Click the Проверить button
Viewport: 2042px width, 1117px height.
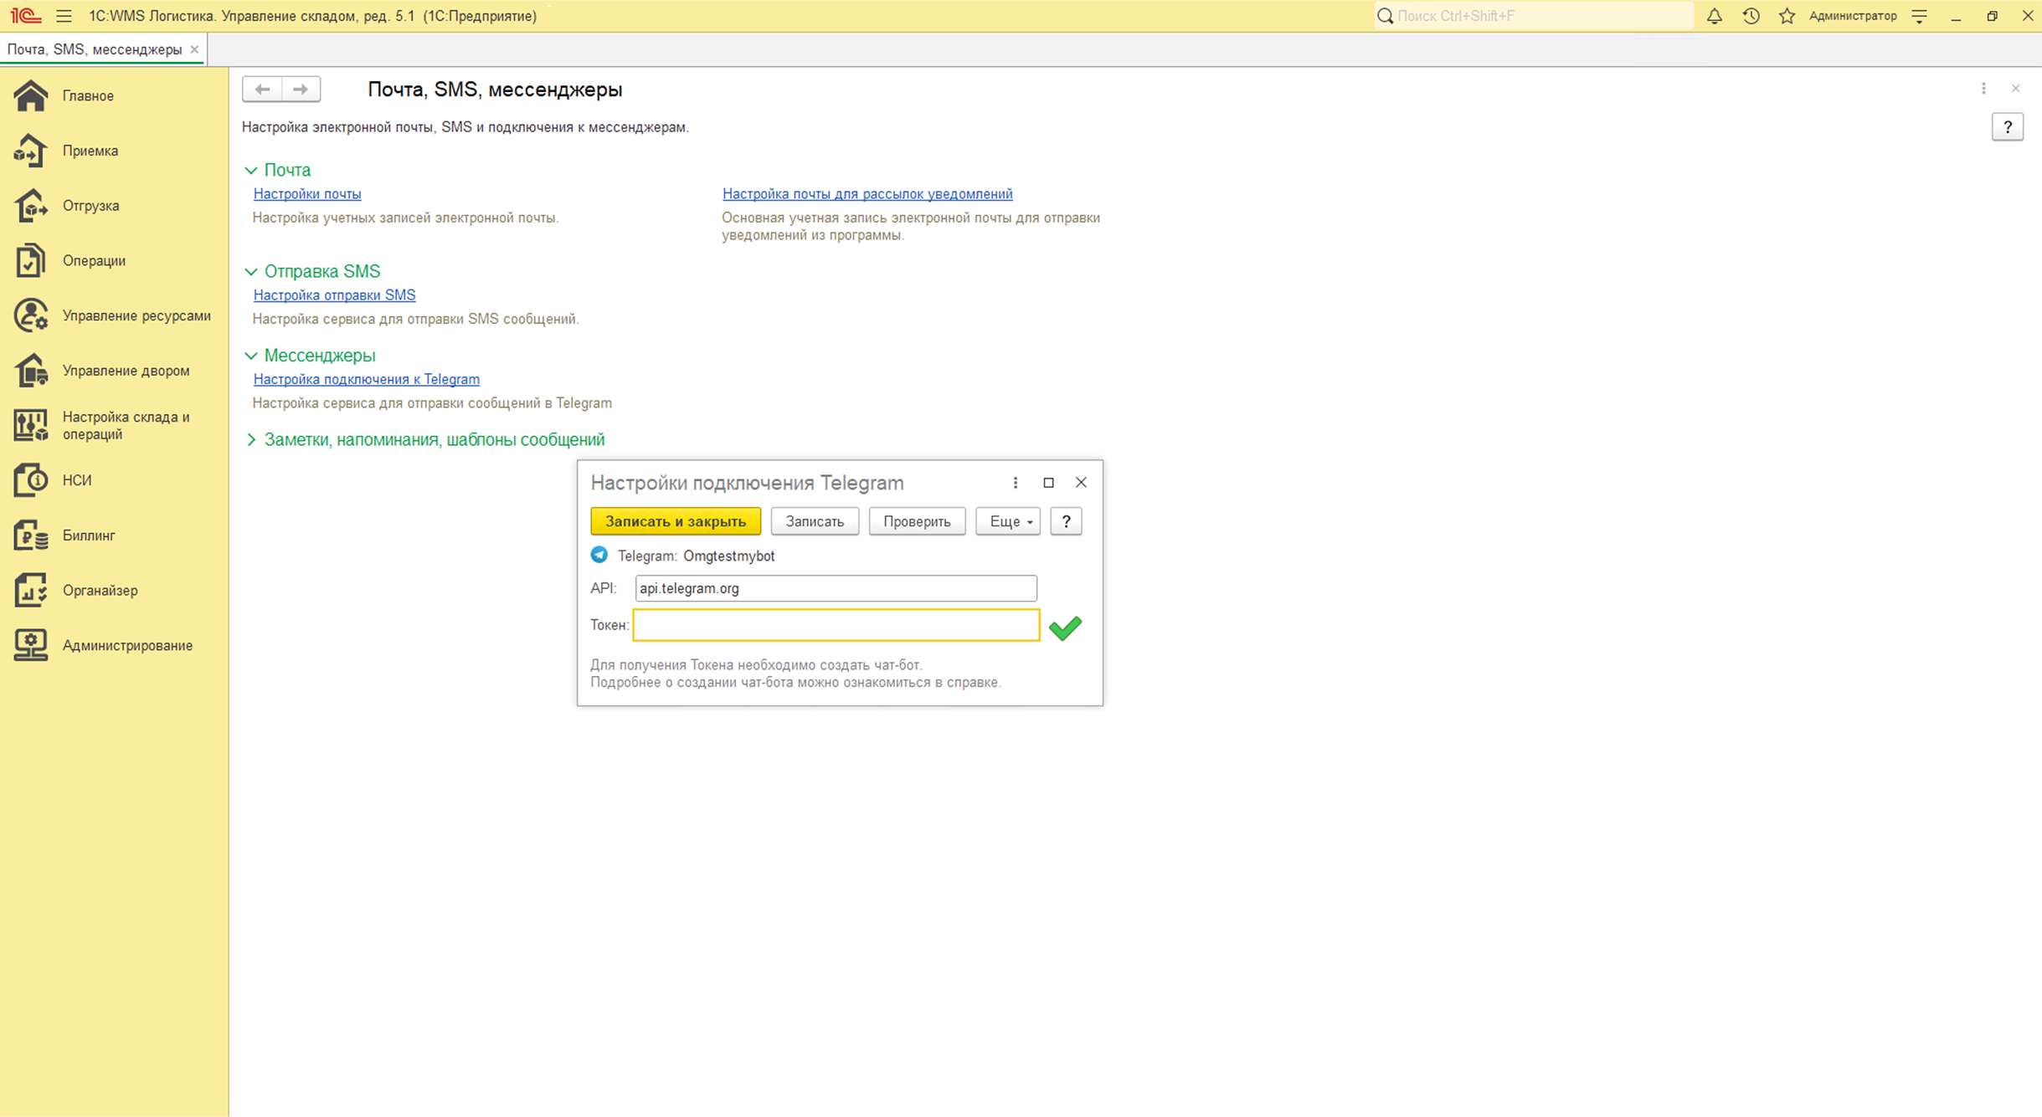(916, 521)
